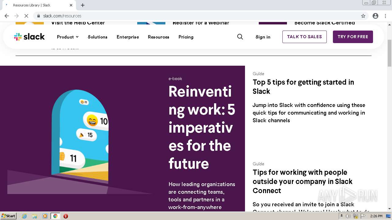392x220 pixels.
Task: Open the Enterprise nav item
Action: 128,37
